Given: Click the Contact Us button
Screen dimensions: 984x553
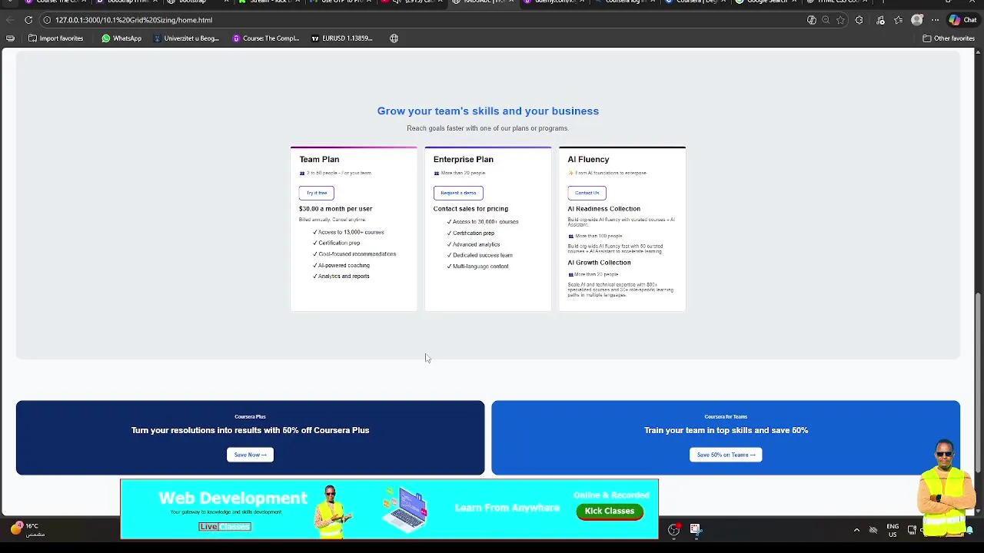Looking at the screenshot, I should point(587,193).
